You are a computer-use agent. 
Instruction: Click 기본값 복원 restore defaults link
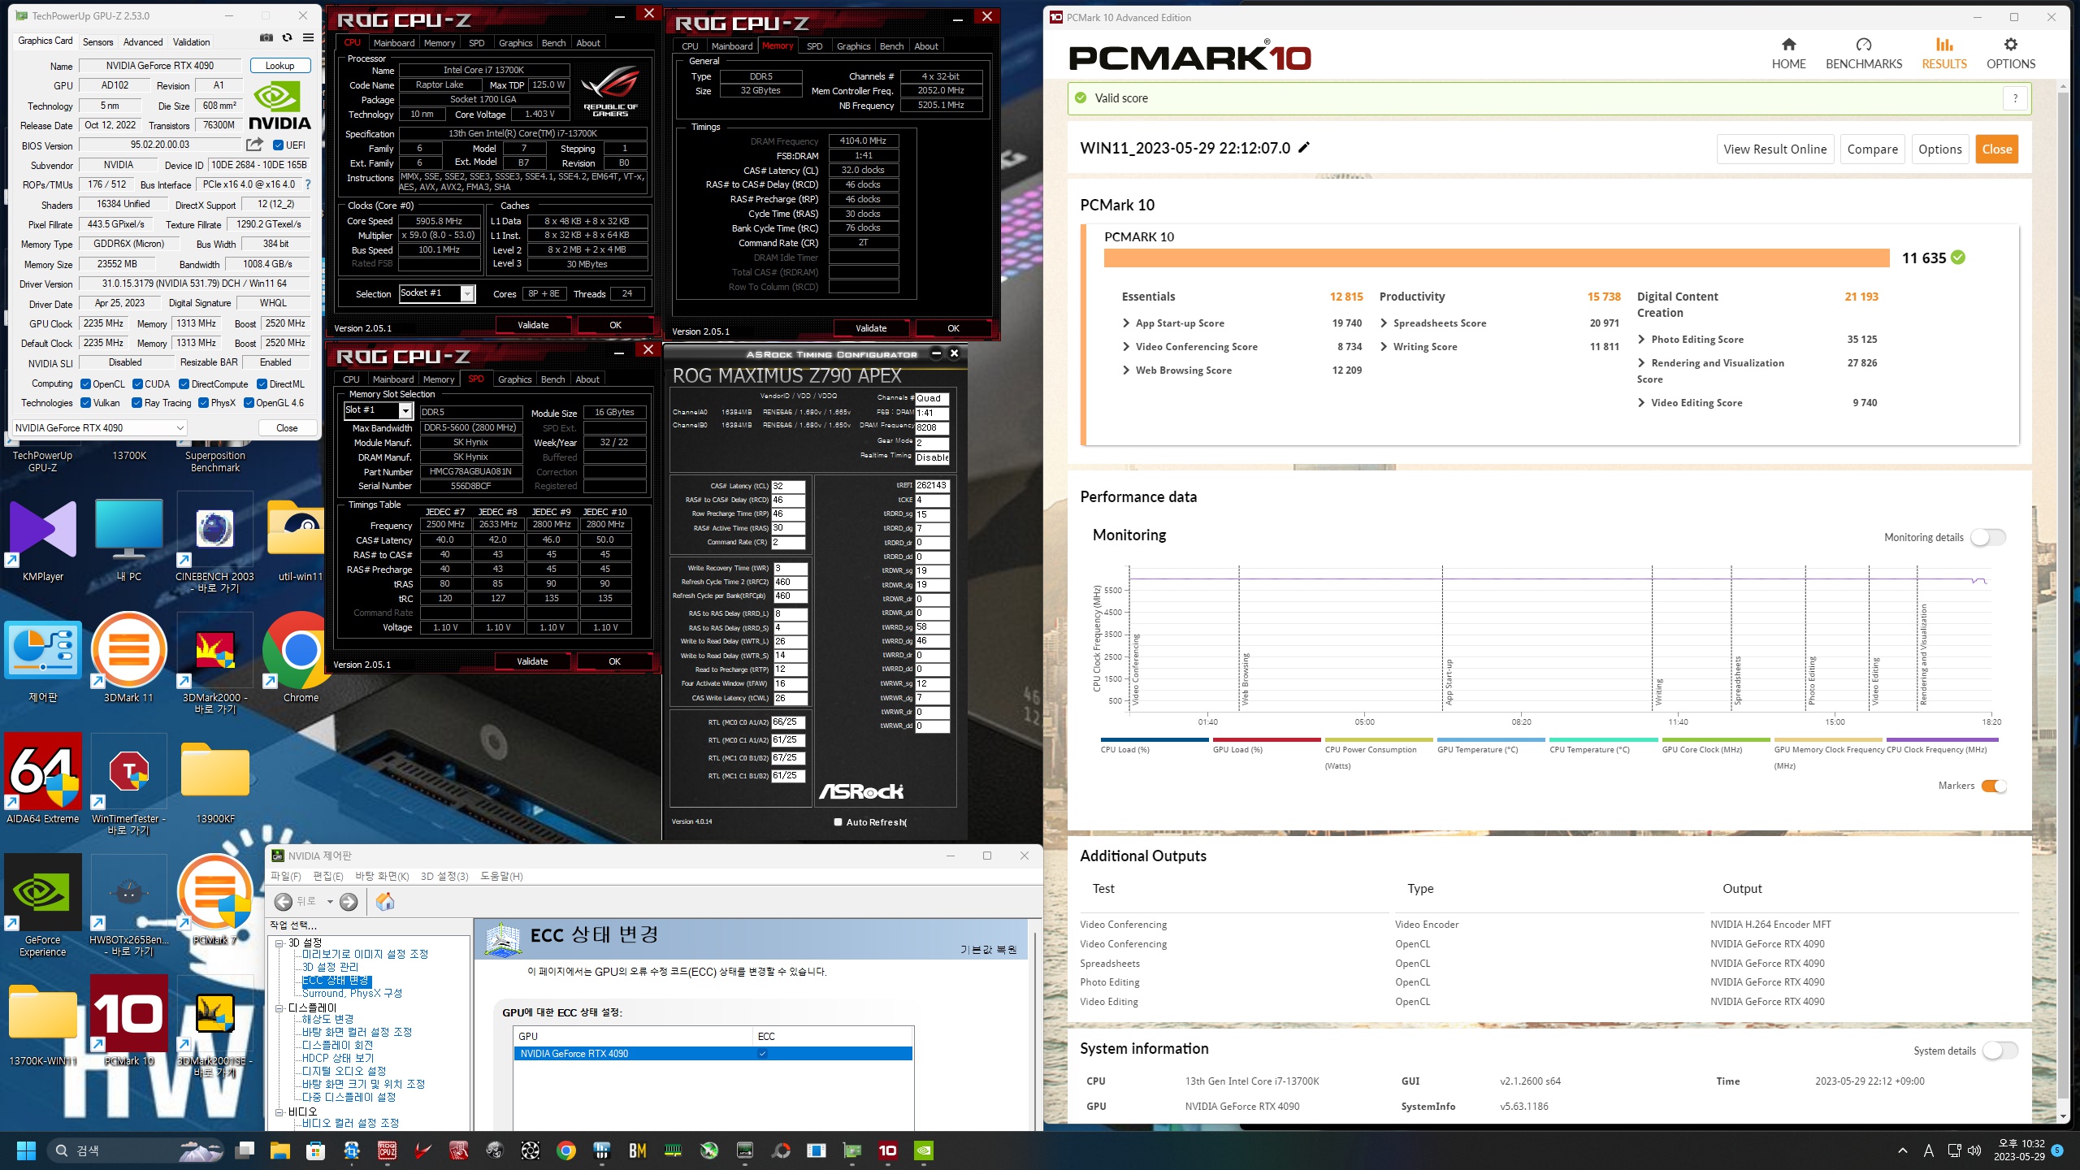click(988, 949)
